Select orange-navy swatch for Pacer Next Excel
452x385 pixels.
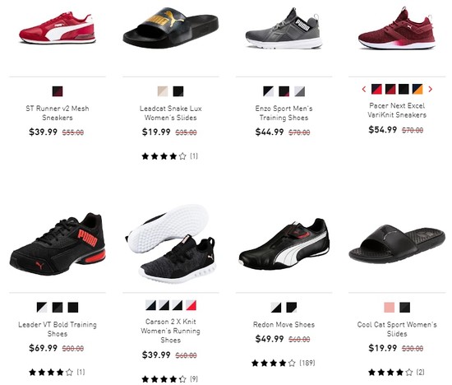click(417, 89)
